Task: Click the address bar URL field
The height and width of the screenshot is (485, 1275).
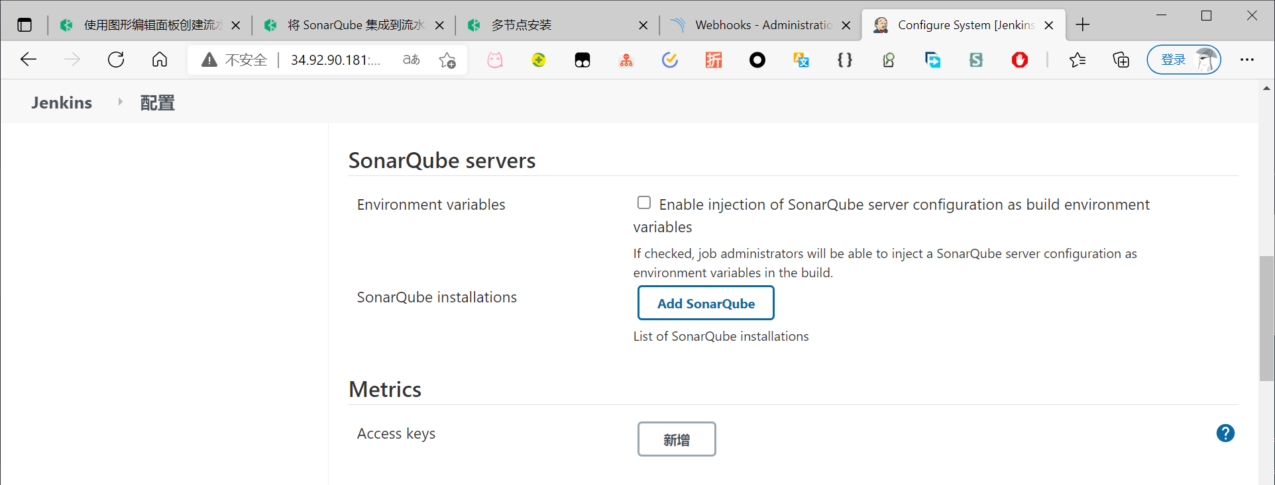Action: pos(335,60)
